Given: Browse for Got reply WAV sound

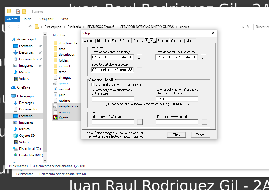Looking at the screenshot, I should pyautogui.click(x=140, y=122).
